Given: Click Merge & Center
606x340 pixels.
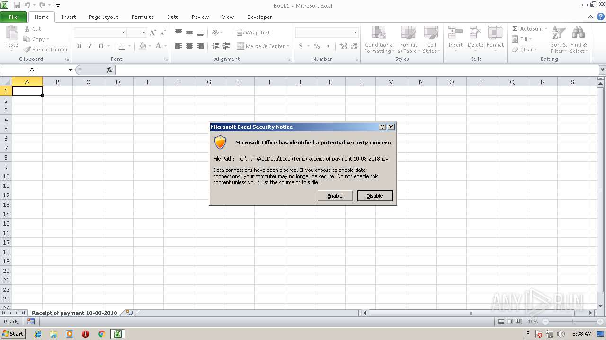Looking at the screenshot, I should point(261,46).
